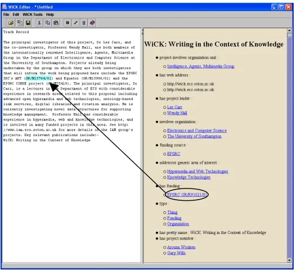Maximize the WiCK Editor window
Image resolution: width=297 pixels, height=270 pixels.
281,7
